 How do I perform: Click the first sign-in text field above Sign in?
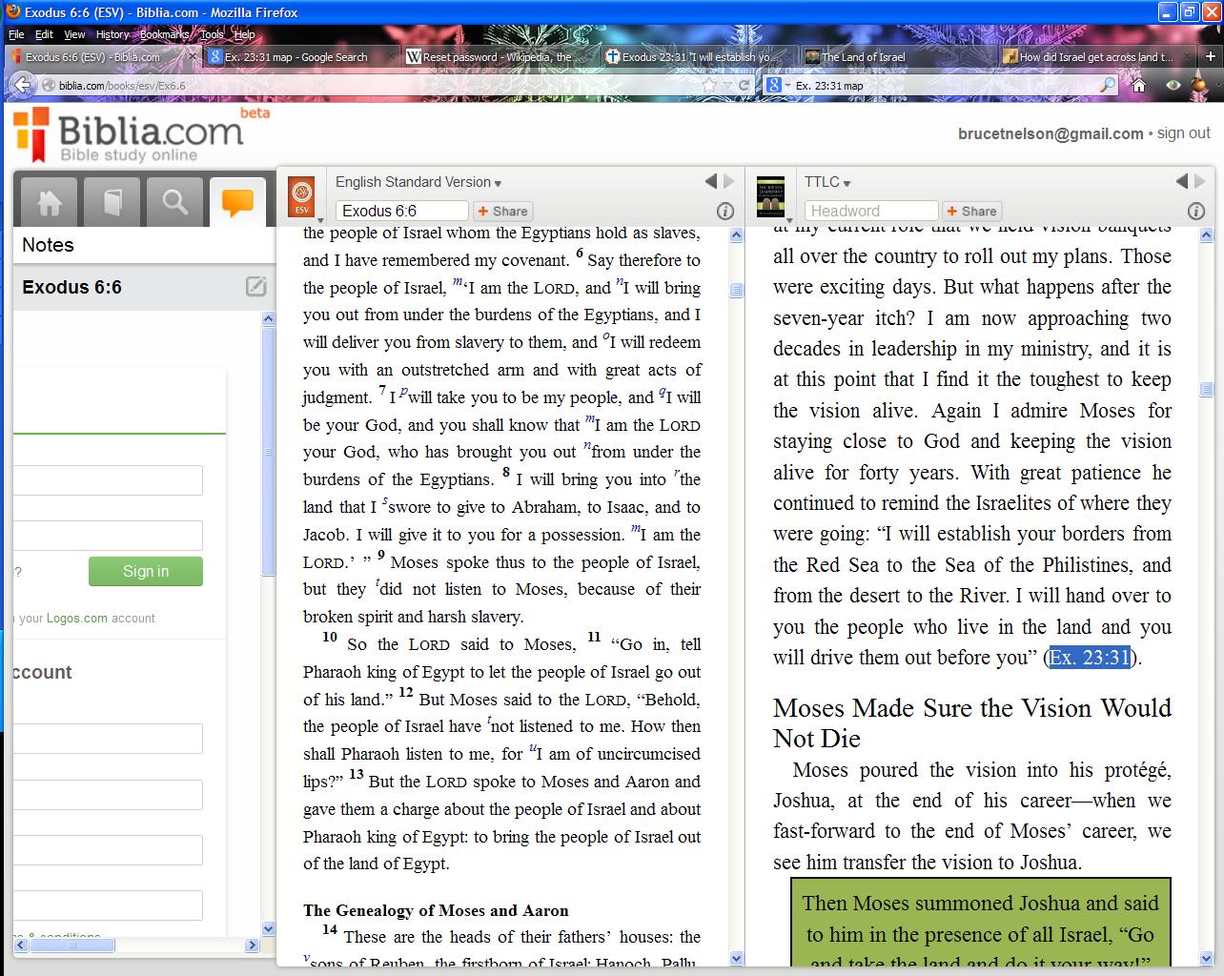click(108, 480)
